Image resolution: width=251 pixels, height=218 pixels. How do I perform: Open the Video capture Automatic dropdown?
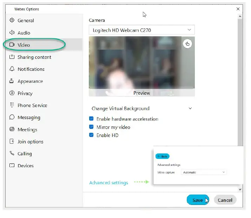[204, 172]
